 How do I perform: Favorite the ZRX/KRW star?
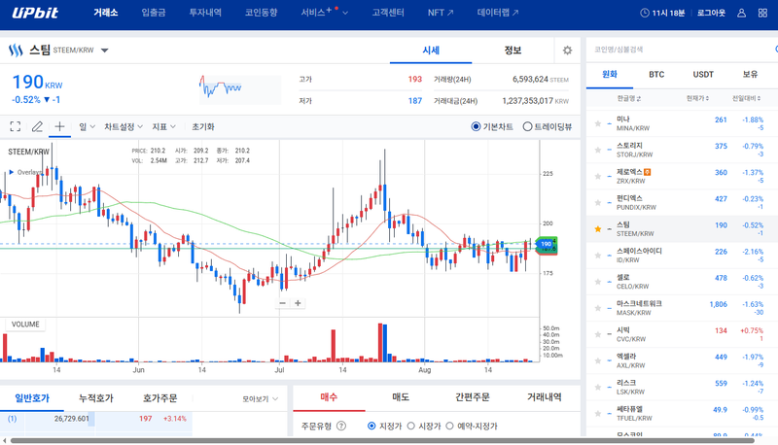coord(598,176)
